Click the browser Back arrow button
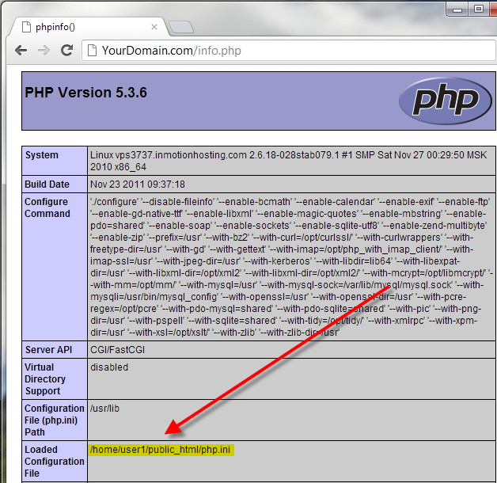Screen dimensions: 497x483 tap(21, 51)
